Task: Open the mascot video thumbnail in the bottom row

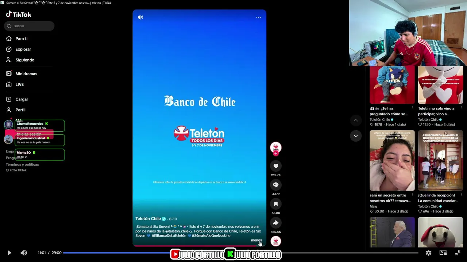Action: (x=440, y=232)
